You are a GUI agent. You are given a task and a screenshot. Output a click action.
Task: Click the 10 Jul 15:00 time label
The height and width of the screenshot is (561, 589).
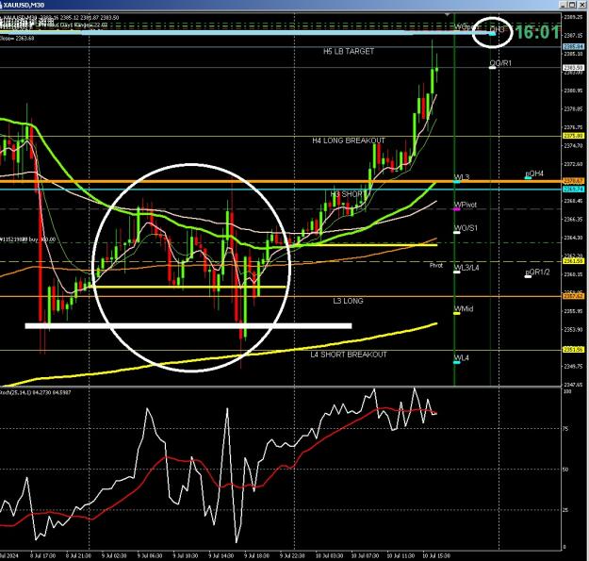point(436,555)
